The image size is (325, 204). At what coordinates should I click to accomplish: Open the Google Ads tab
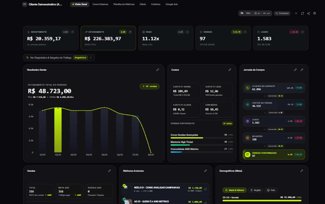pos(172,4)
